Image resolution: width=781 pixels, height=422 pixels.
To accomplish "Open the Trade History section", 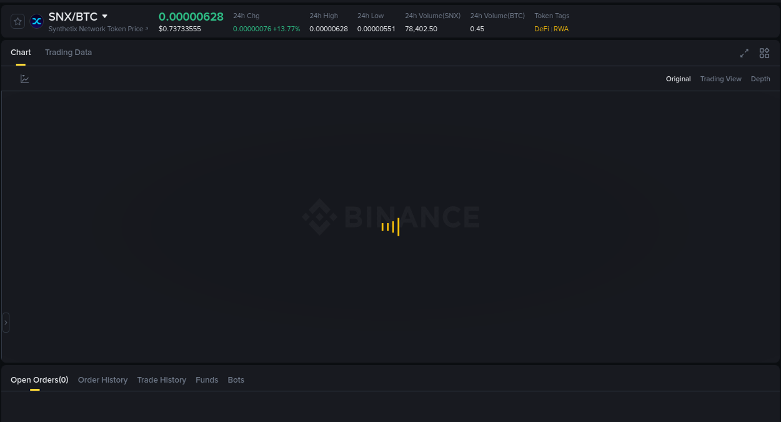I will (161, 379).
